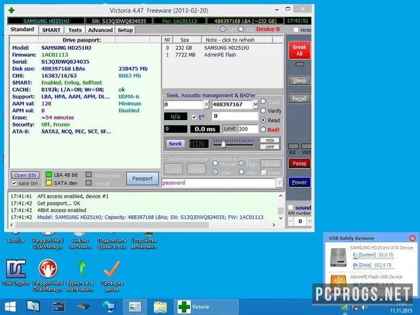The width and height of the screenshot is (420, 315).
Task: Close the USB Safely Remove popup
Action: tap(413, 238)
